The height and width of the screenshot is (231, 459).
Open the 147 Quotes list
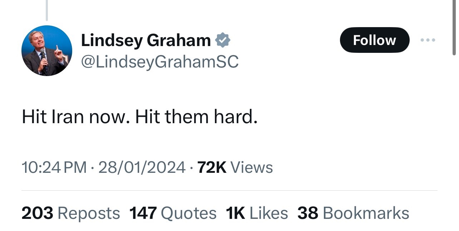click(173, 213)
